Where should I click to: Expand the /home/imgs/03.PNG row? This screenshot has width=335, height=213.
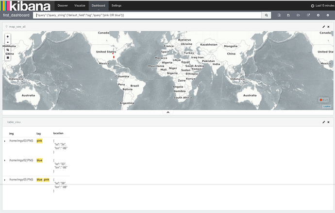pos(5,141)
